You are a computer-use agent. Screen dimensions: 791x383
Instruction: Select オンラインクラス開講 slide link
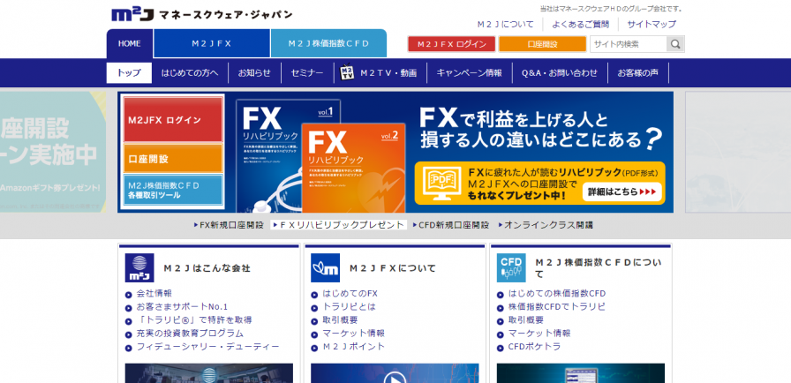(546, 225)
